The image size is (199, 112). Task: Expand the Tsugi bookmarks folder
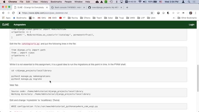[x=119, y=18]
